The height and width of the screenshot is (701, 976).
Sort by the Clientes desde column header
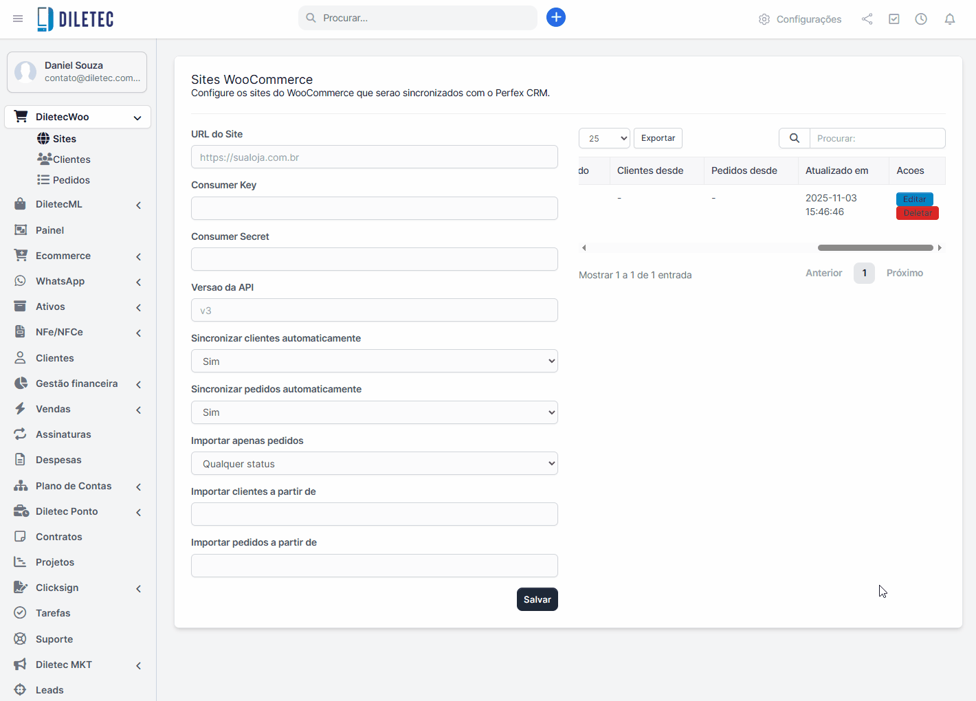[x=657, y=170]
